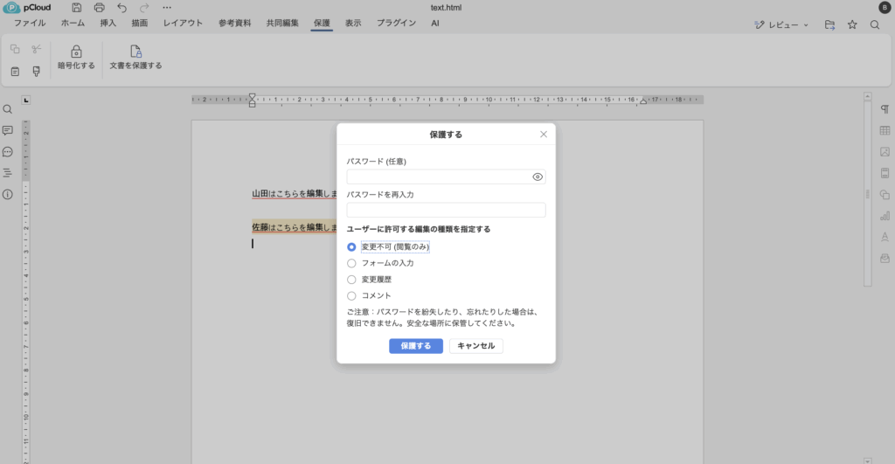Image resolution: width=895 pixels, height=464 pixels.
Task: Switch to the 保護 tab
Action: pos(322,24)
